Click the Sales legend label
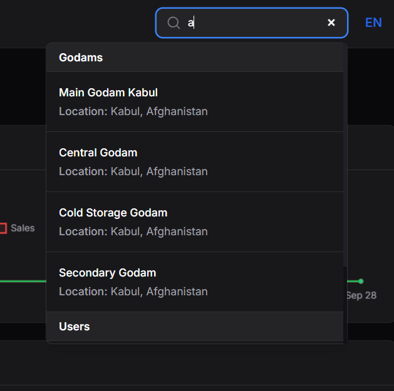The height and width of the screenshot is (391, 394). pos(23,228)
